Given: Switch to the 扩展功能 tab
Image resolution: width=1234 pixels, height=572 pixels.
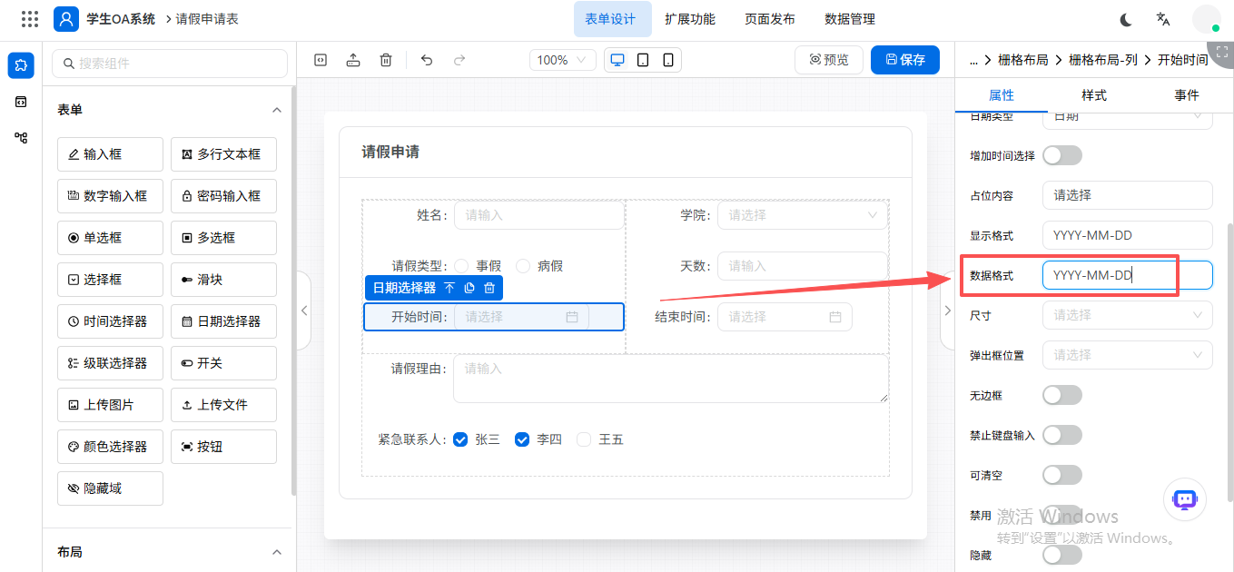Looking at the screenshot, I should 690,19.
